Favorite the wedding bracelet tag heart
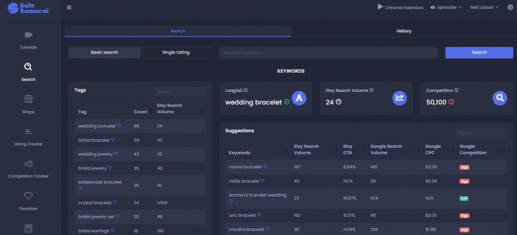Screen dimensions: 517x235 click(x=119, y=126)
